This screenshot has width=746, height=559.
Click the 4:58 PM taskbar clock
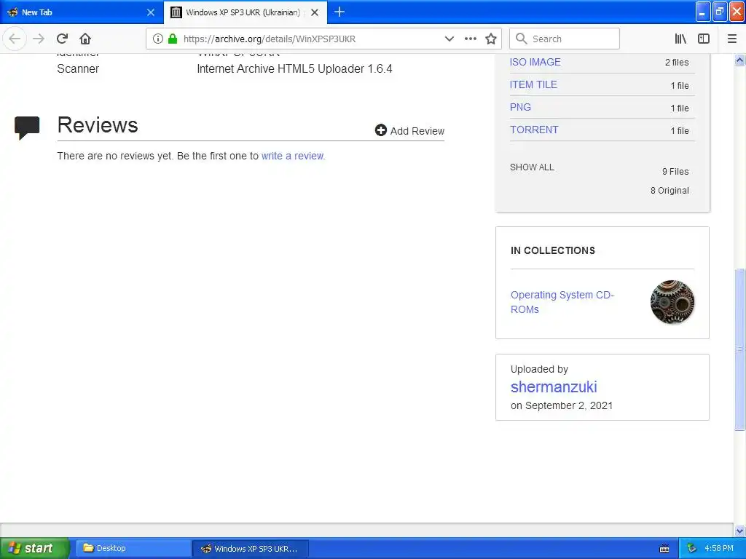[718, 549]
